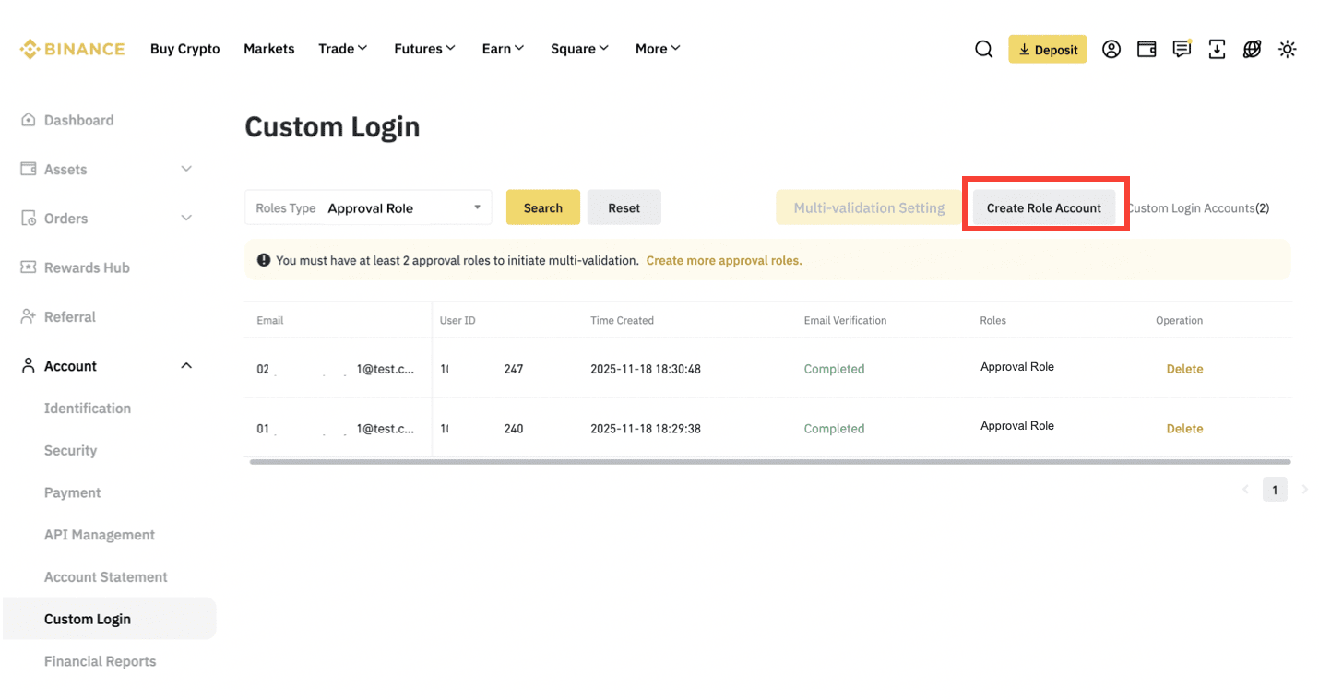Viewport: 1319px width, 699px height.
Task: Delete the account with user ID ending 240
Action: point(1184,429)
